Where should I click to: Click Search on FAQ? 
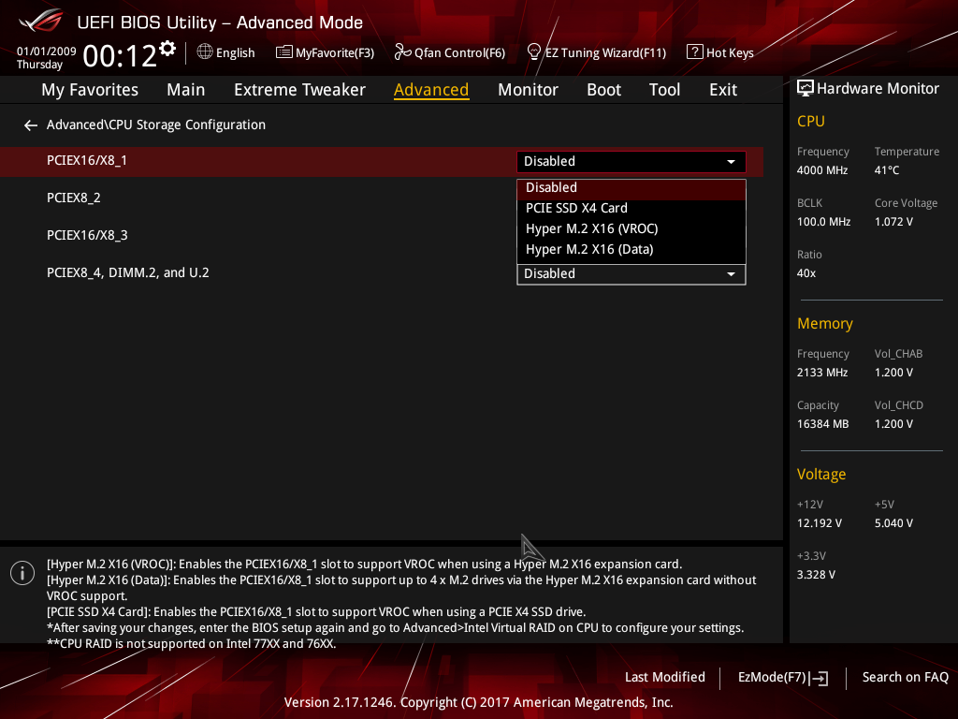(x=905, y=678)
